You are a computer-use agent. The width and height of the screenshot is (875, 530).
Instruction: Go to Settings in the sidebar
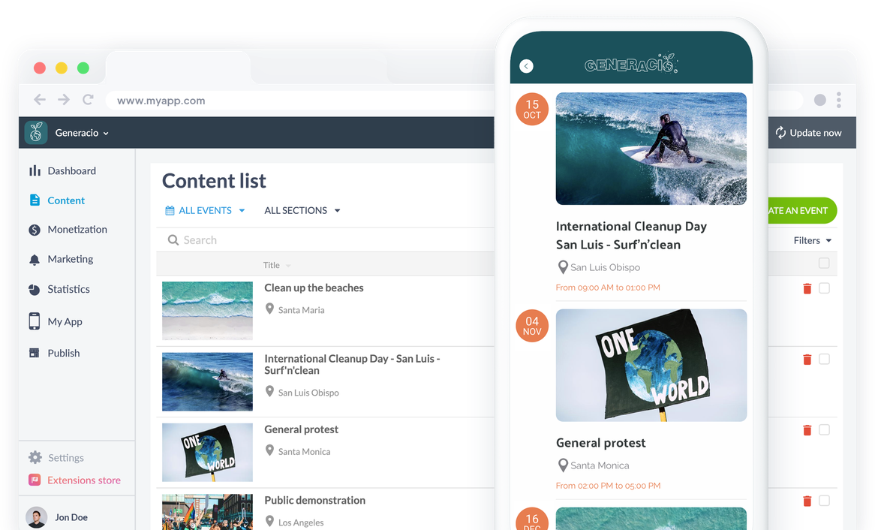(x=66, y=458)
